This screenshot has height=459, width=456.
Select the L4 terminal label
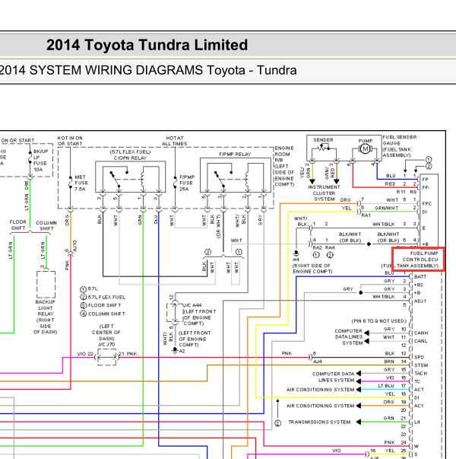417,422
